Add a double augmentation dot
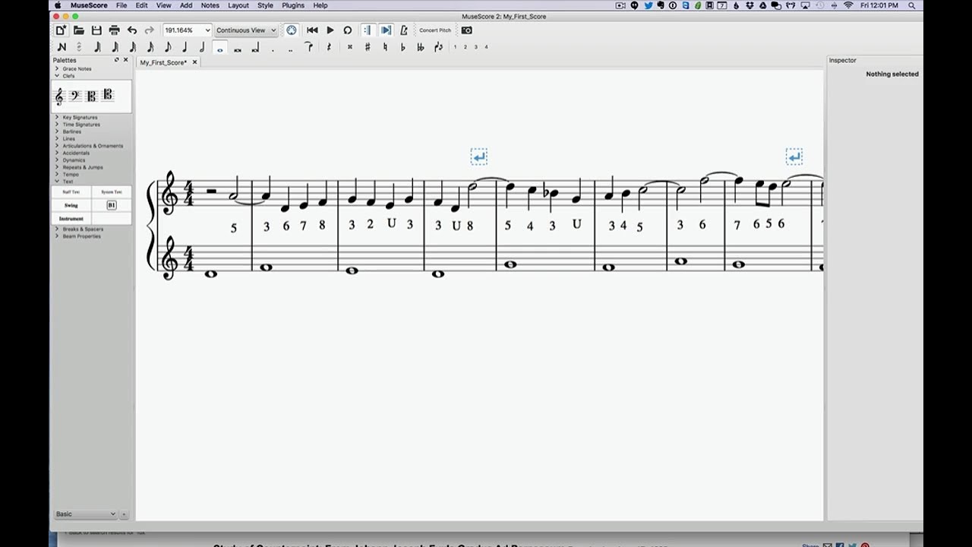The image size is (972, 547). coord(290,49)
